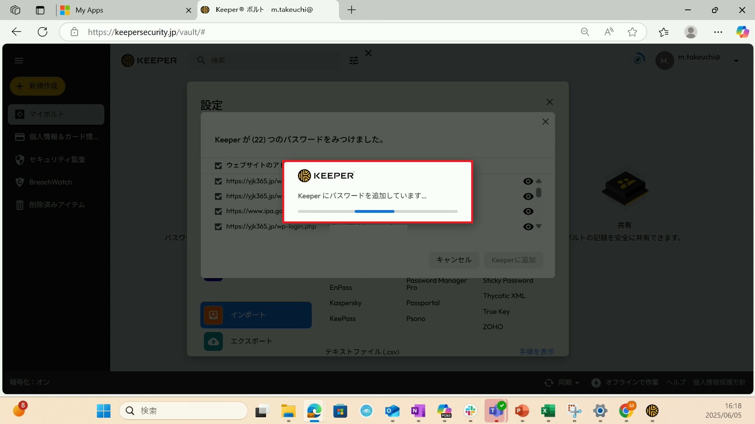Uncheck the https://www.ipa.go entry checkbox
This screenshot has width=755, height=424.
point(218,211)
